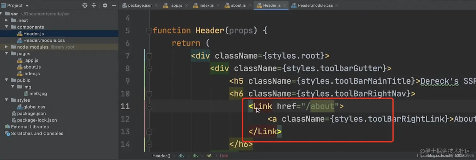Click fold end marker at line 14
This screenshot has width=476, height=160.
(149, 144)
